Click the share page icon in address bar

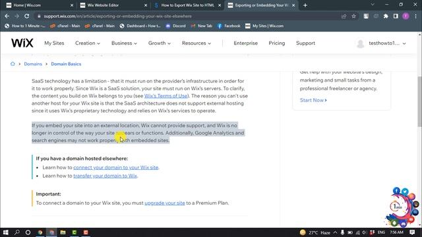click(344, 16)
